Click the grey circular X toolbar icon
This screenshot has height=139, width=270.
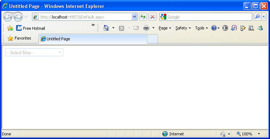tap(225, 28)
